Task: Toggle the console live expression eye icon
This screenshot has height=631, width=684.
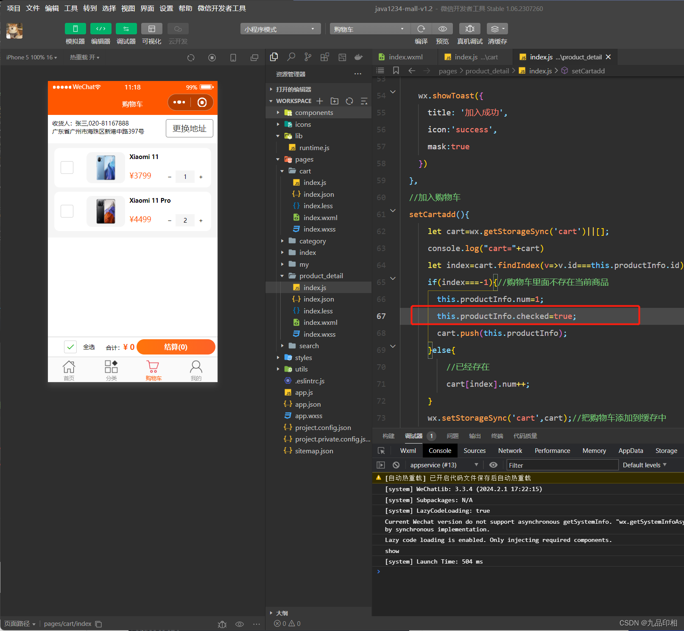Action: pyautogui.click(x=493, y=465)
